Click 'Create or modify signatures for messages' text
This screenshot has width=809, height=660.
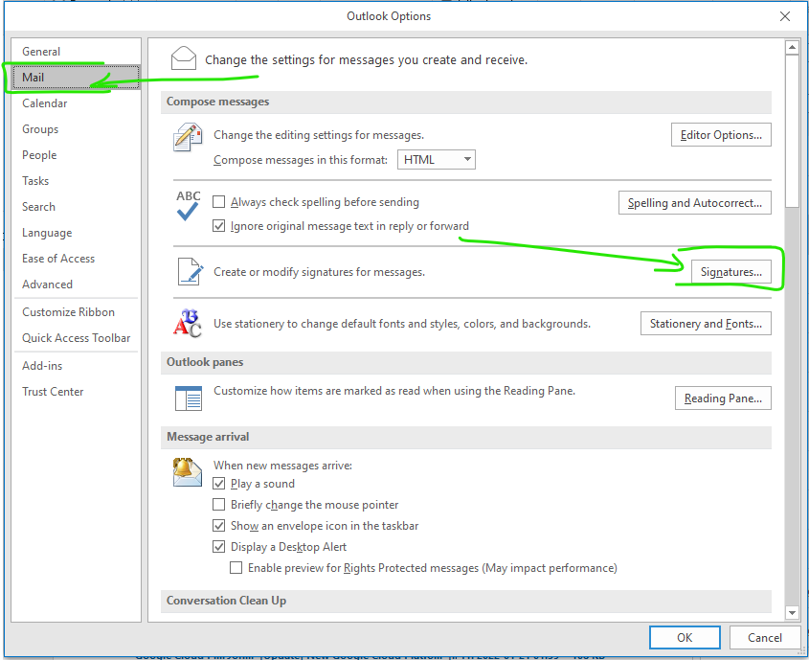(320, 272)
